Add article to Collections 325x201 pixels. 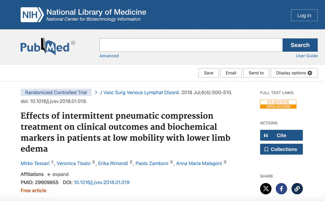(281, 149)
